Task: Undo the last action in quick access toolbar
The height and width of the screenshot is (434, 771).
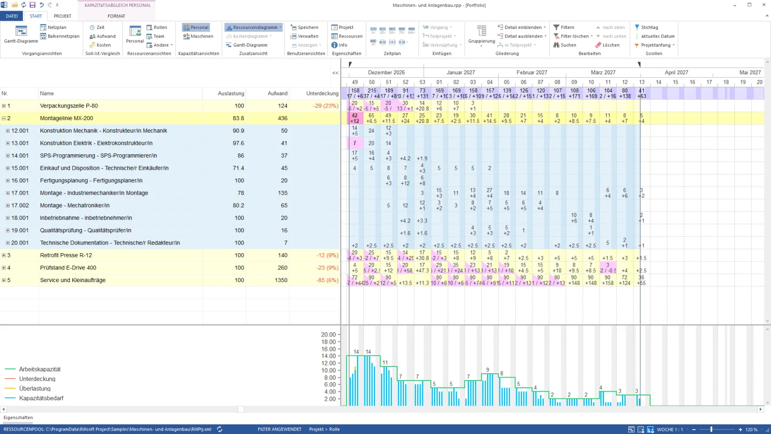Action: point(41,5)
